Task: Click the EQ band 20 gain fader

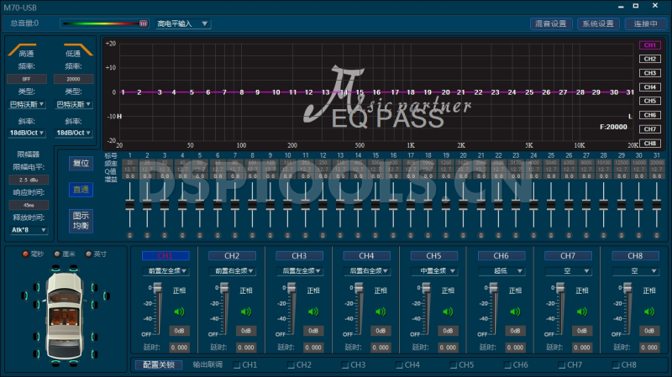Action: (464, 204)
